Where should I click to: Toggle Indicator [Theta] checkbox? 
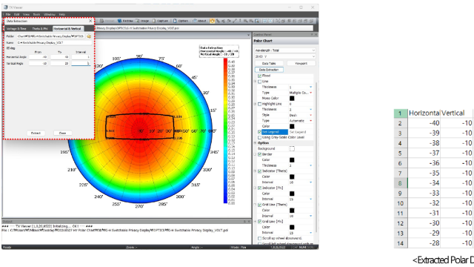click(x=260, y=171)
